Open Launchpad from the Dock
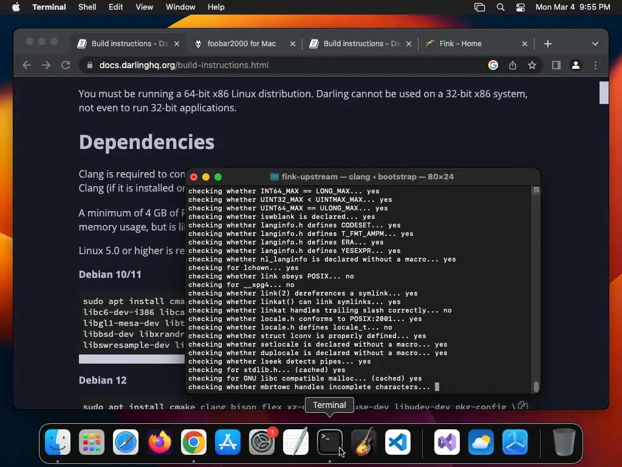 click(x=92, y=442)
